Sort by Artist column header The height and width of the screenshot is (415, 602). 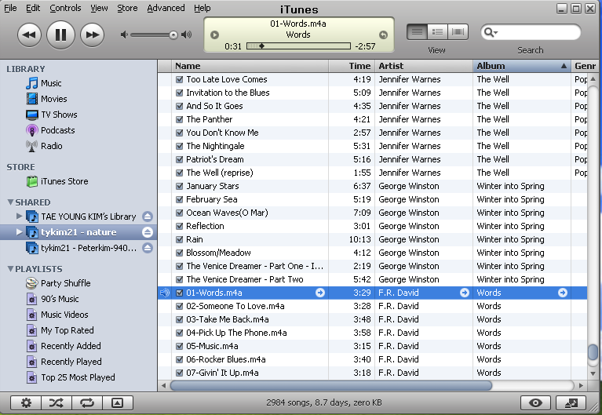(x=424, y=66)
